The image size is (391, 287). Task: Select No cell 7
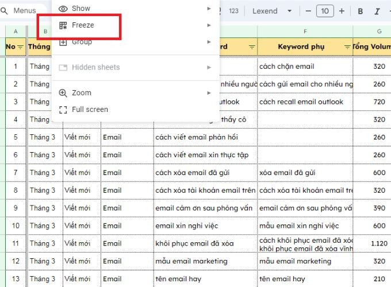pyautogui.click(x=16, y=173)
